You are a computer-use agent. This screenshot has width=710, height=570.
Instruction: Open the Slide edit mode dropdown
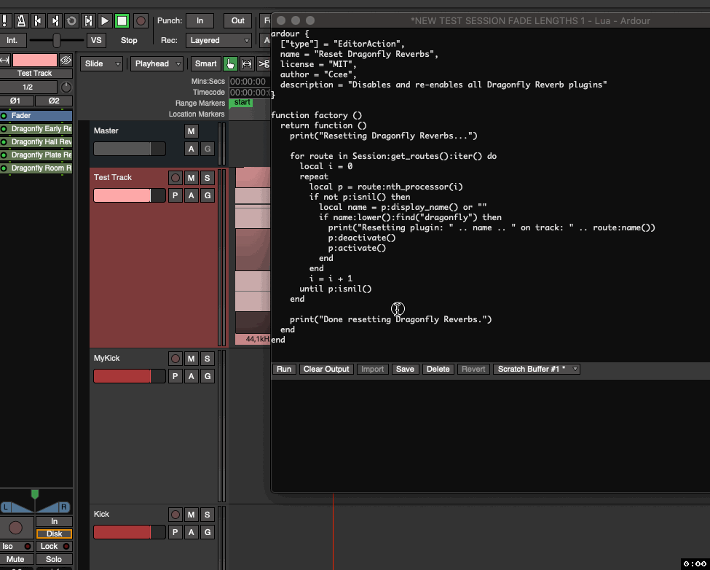(x=100, y=64)
